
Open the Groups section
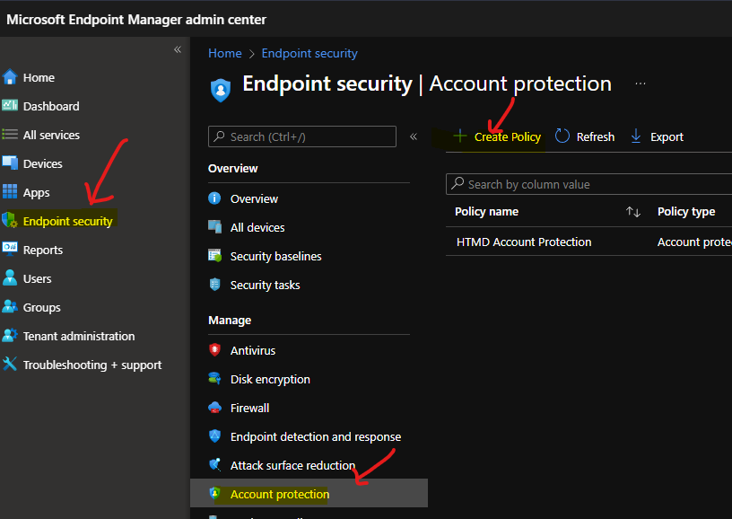coord(42,307)
